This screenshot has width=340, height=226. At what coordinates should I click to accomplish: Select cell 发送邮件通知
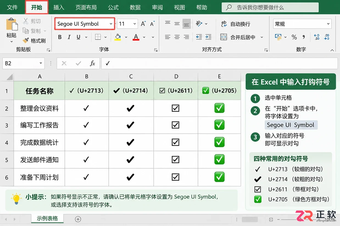coord(39,160)
